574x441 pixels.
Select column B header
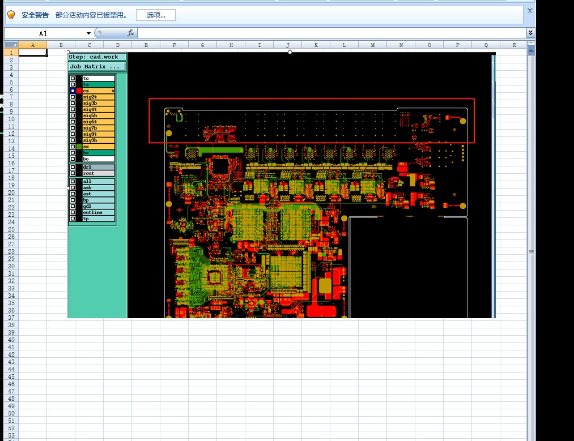61,45
